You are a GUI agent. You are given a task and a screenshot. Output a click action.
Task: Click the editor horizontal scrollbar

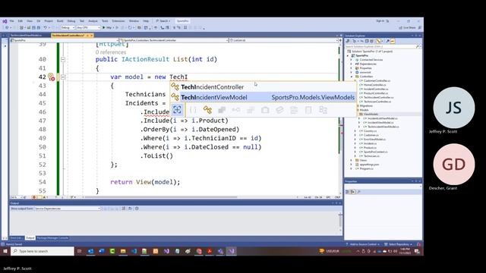point(161,197)
